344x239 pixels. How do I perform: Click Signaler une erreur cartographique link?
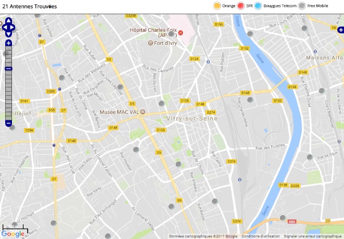coord(313,236)
